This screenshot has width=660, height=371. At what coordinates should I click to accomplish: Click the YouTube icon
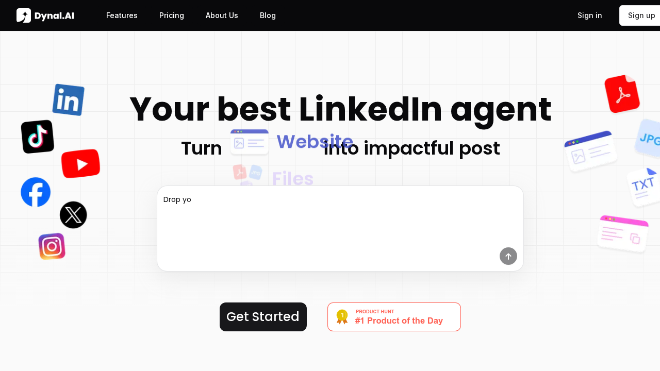point(80,164)
